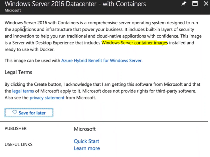The width and height of the screenshot is (210, 157).
Task: Pin the blade with the pushpin icon
Action: 184,4
